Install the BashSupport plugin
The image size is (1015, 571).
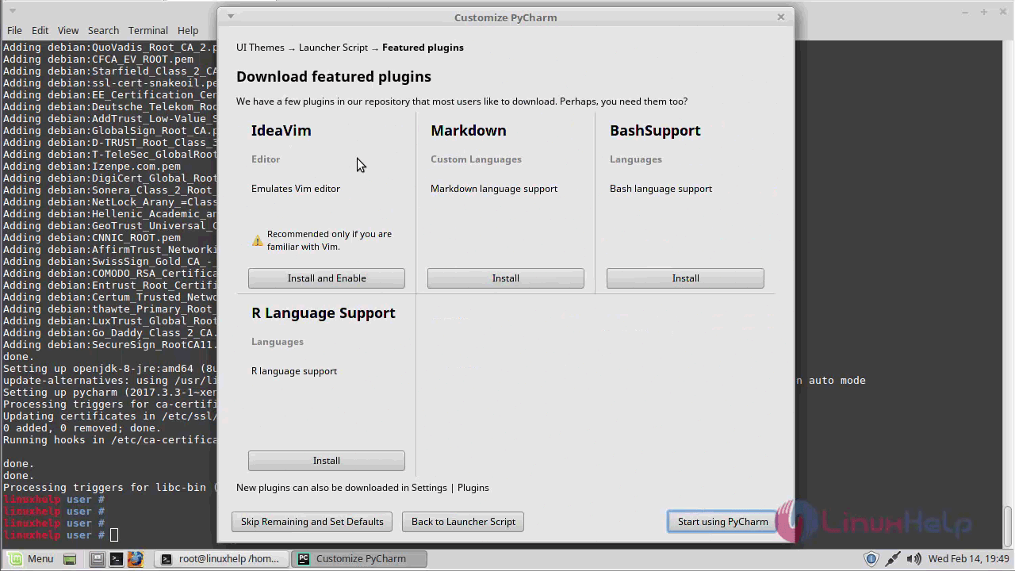[x=685, y=278]
